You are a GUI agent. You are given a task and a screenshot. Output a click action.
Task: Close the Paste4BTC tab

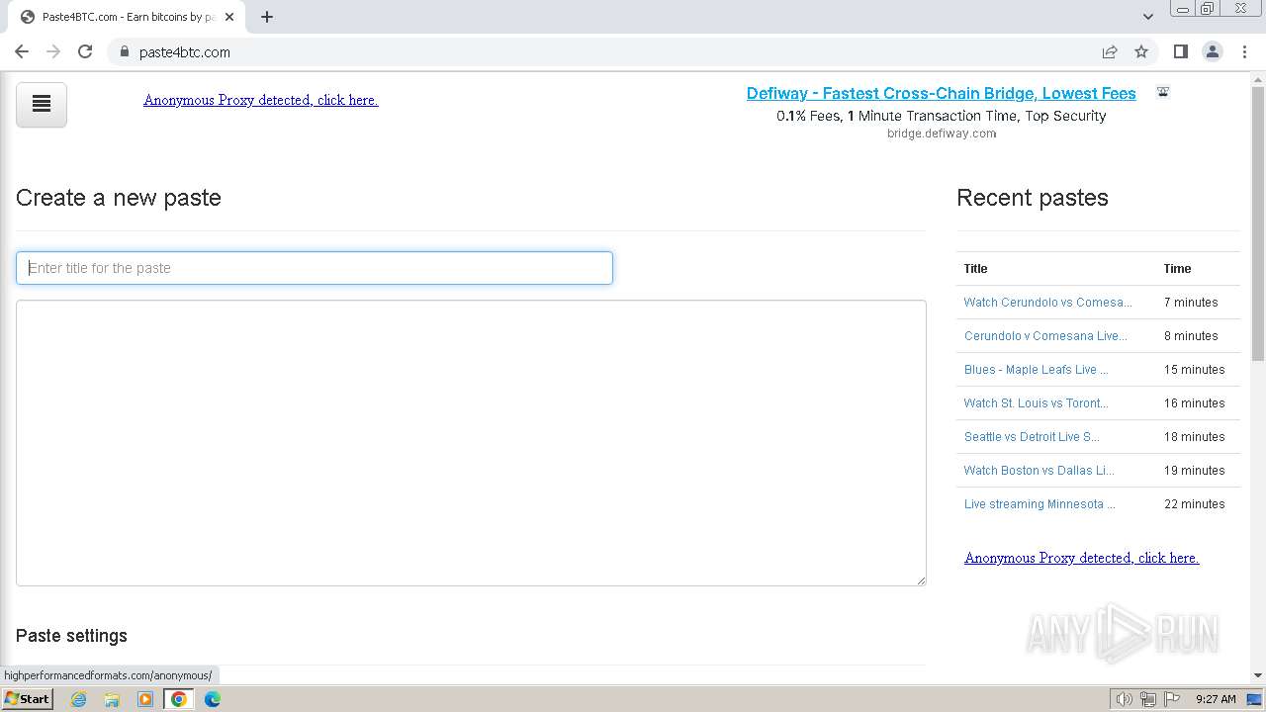tap(229, 17)
